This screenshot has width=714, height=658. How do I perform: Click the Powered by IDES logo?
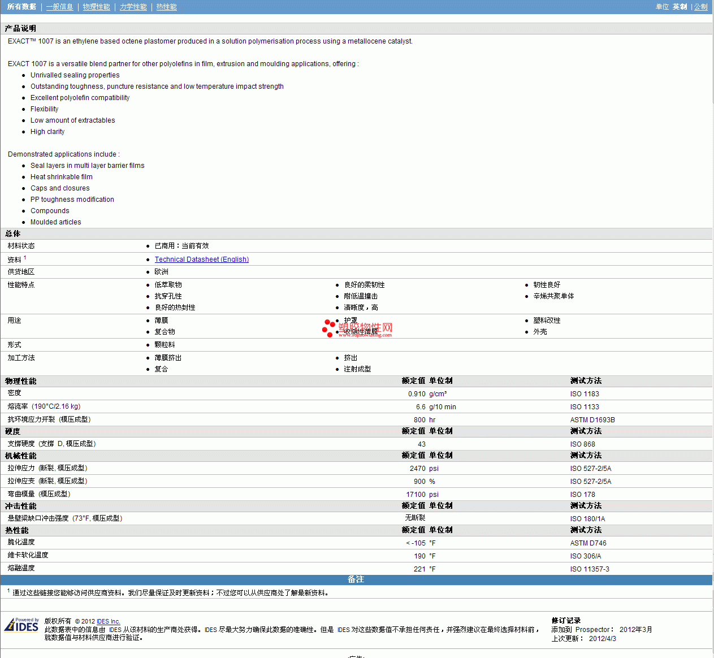[21, 625]
